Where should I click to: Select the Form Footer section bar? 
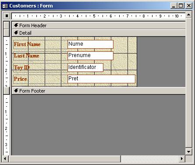click(99, 91)
